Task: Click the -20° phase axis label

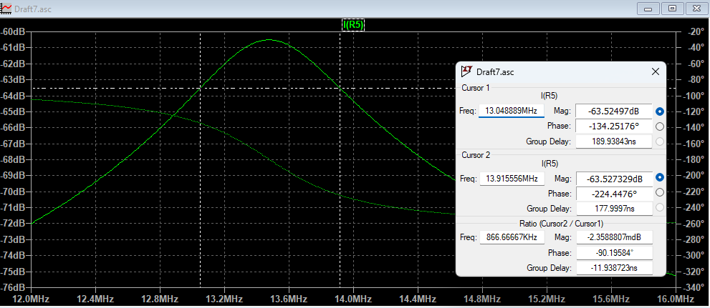Action: point(694,31)
